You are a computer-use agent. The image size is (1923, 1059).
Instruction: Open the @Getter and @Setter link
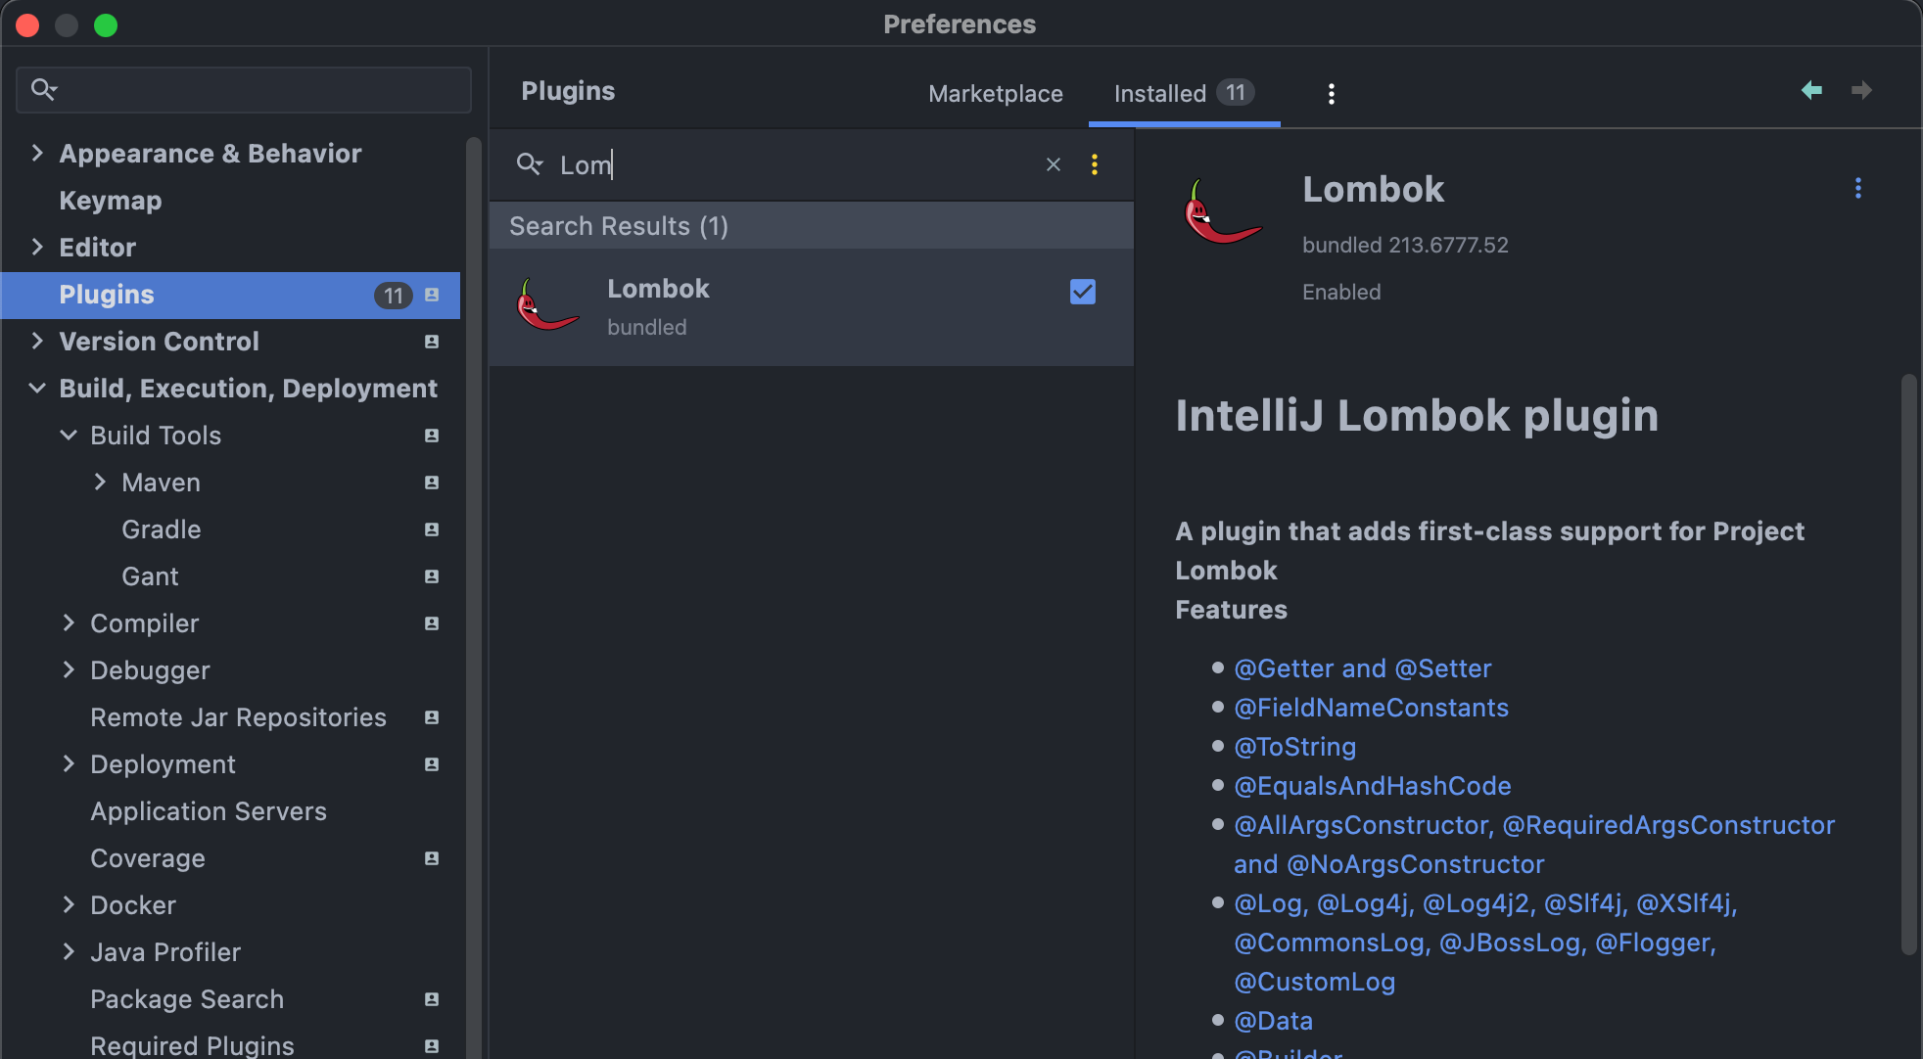point(1362,668)
